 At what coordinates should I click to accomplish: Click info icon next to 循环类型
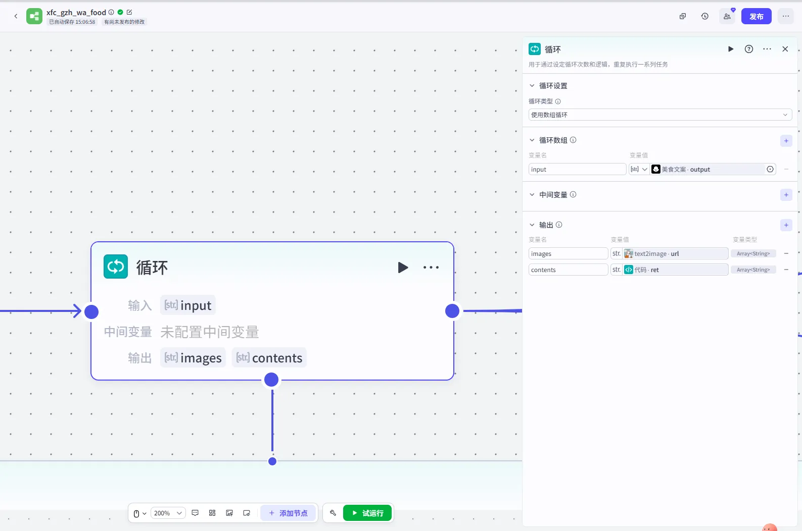558,101
